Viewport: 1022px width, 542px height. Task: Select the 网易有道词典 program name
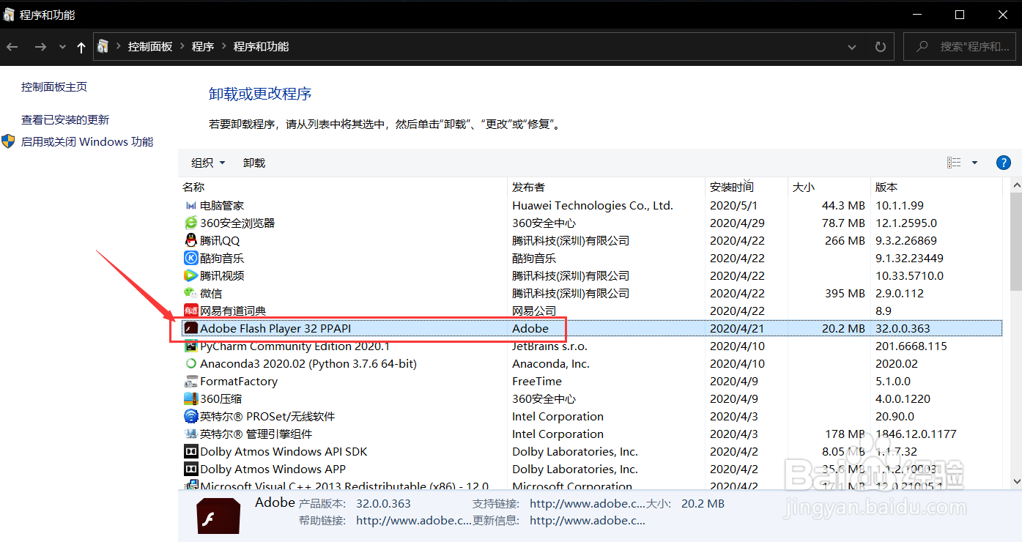(x=233, y=311)
